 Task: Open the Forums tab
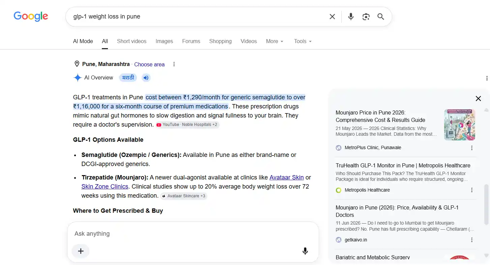(x=191, y=41)
